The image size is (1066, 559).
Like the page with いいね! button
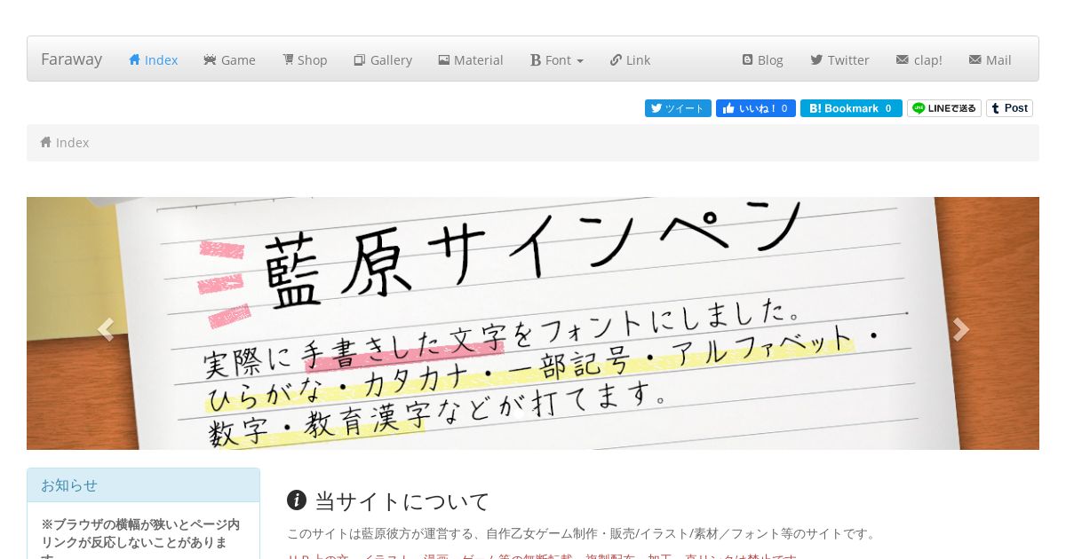[756, 108]
